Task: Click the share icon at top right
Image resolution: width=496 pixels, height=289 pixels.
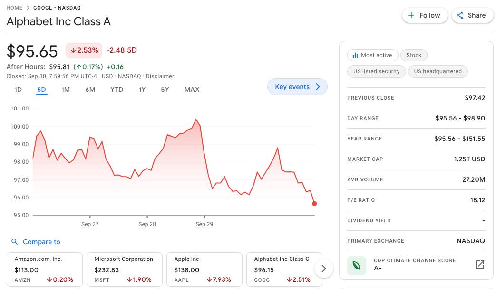Action: (460, 15)
